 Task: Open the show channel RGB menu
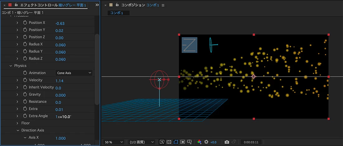(x=199, y=142)
